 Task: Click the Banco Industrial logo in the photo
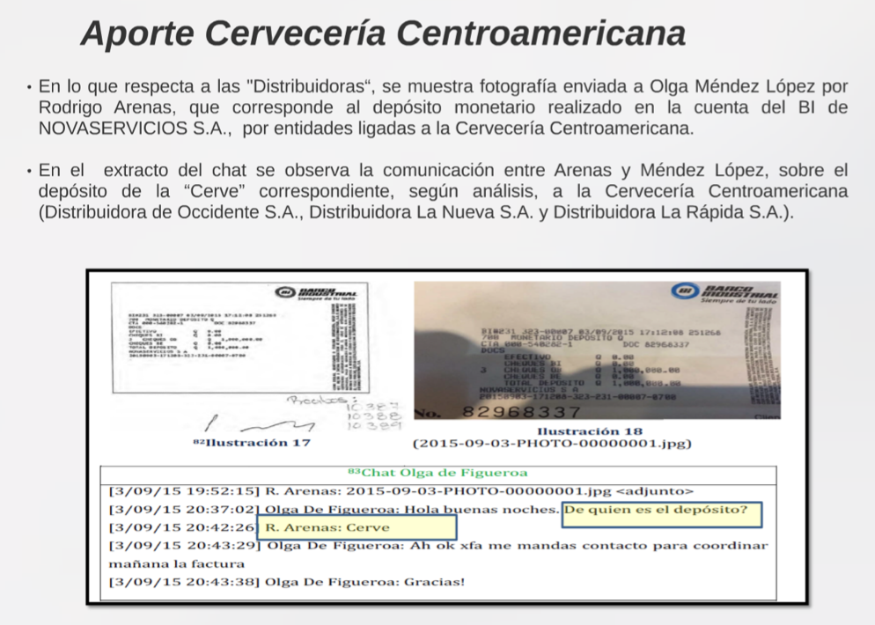tap(724, 293)
